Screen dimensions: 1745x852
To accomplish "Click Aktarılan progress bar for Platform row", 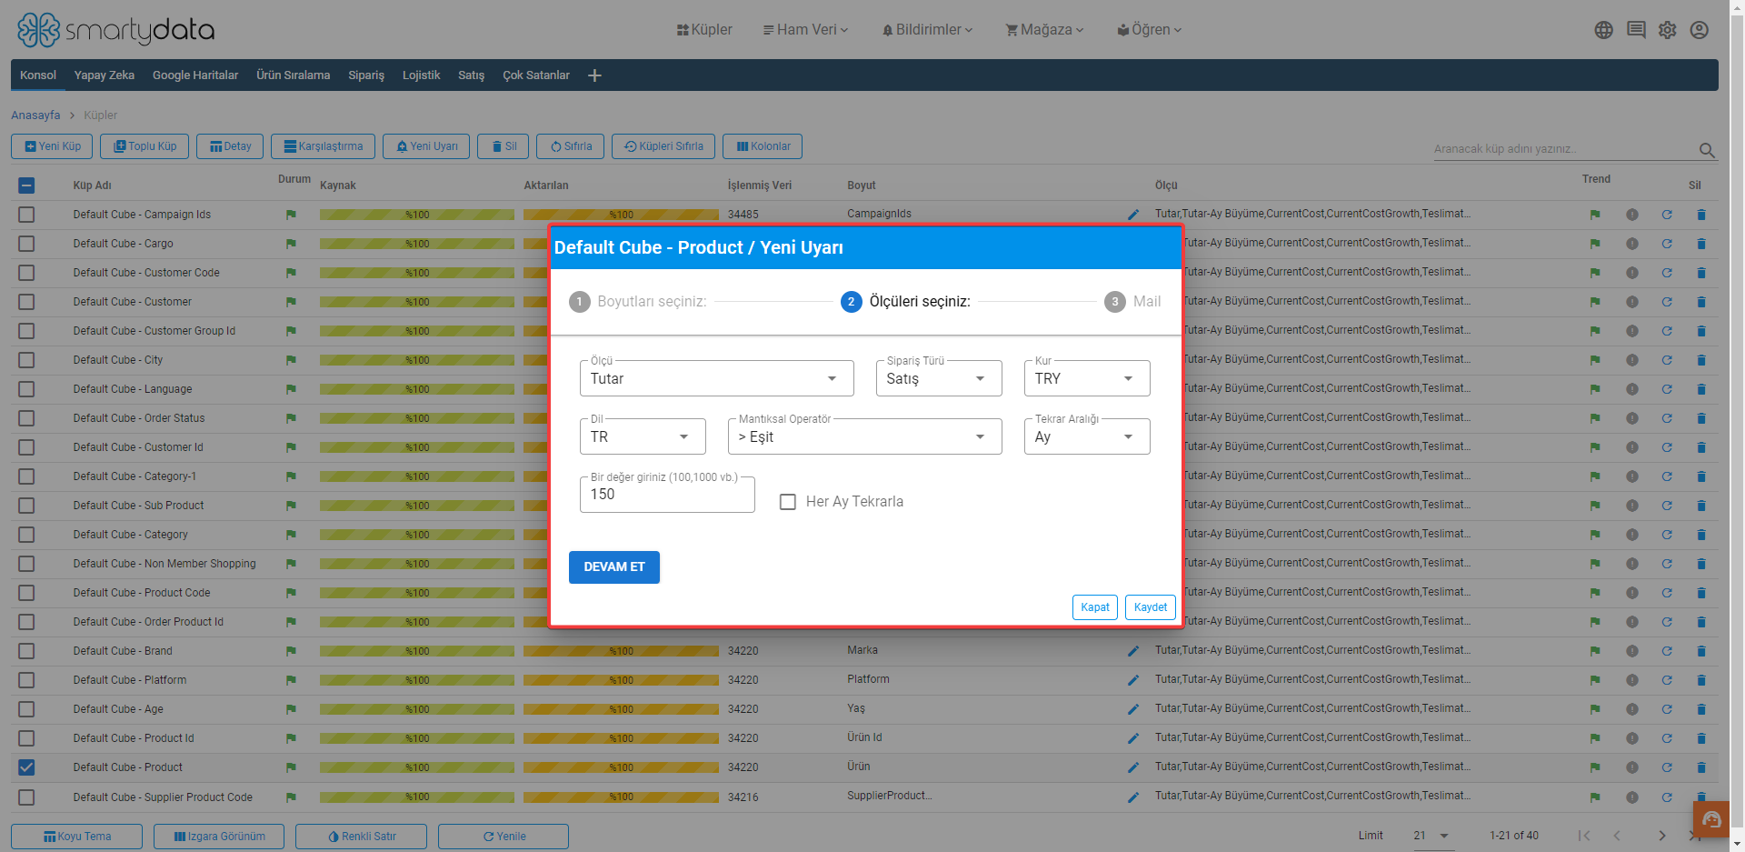I will pos(621,680).
